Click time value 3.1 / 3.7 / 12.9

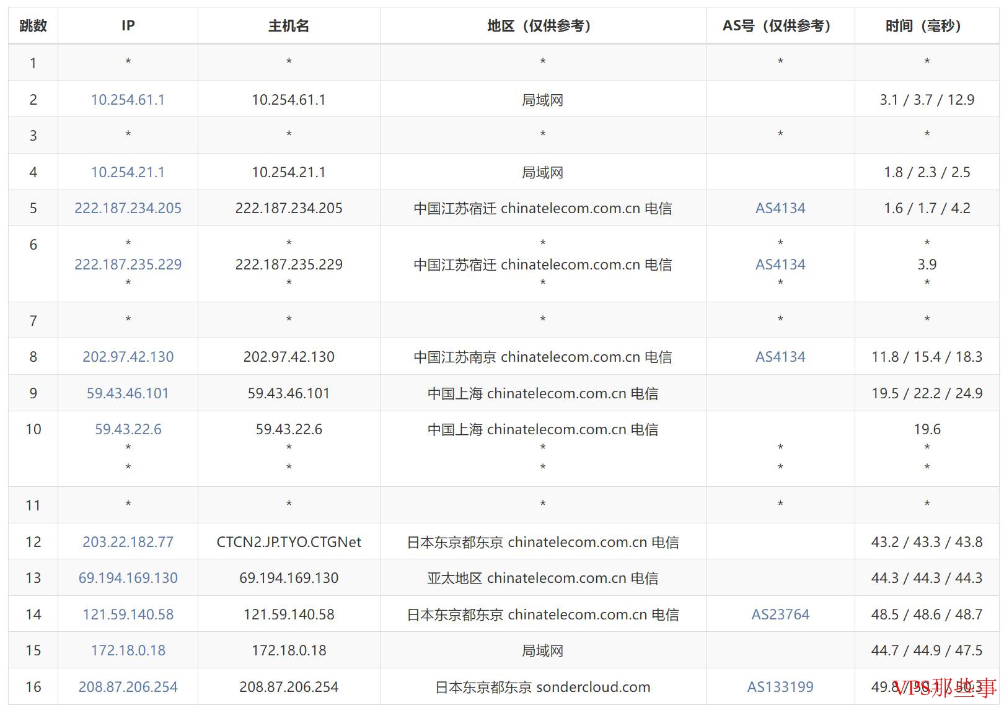click(x=927, y=100)
